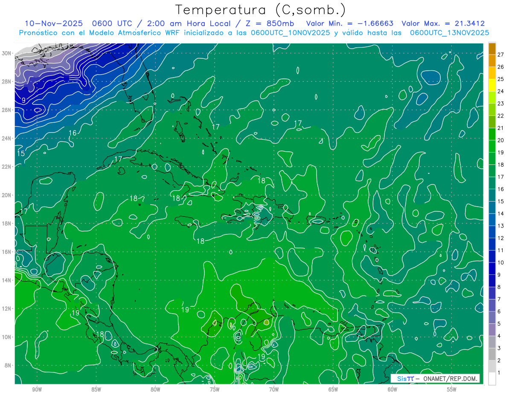Click legend value 11
Viewport: 512px width, 395px height.
[x=501, y=250]
